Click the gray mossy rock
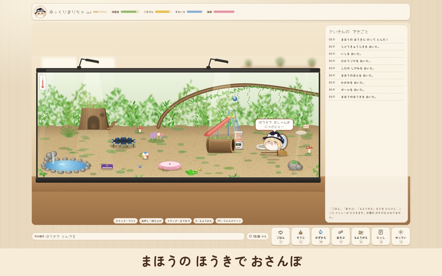 pos(295,165)
